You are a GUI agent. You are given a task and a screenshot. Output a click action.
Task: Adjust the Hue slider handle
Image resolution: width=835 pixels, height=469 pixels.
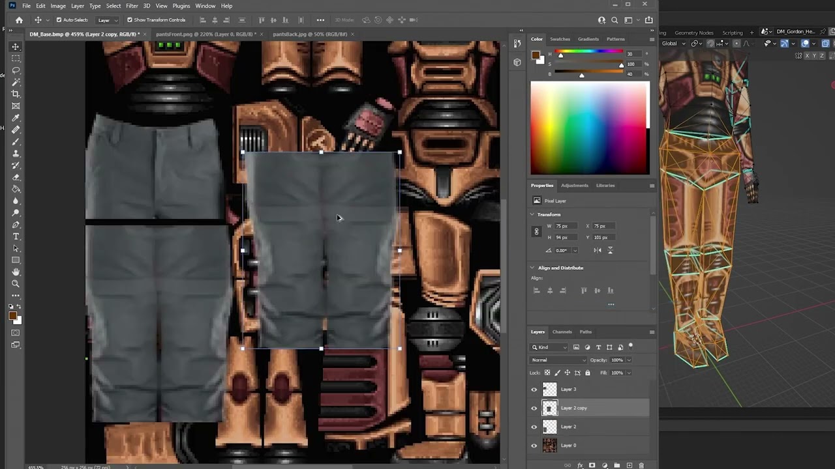[560, 55]
